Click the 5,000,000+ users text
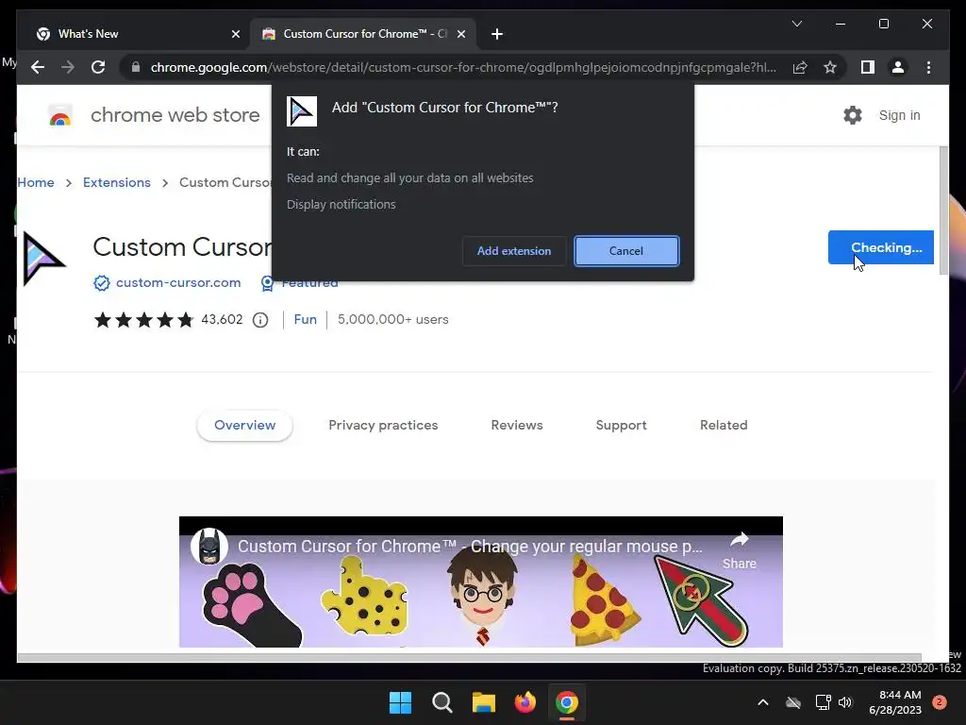 point(393,319)
